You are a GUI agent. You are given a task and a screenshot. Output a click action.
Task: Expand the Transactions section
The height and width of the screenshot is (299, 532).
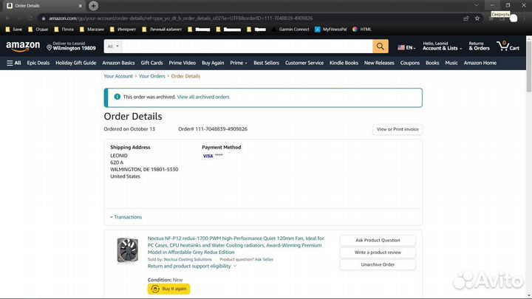126,217
